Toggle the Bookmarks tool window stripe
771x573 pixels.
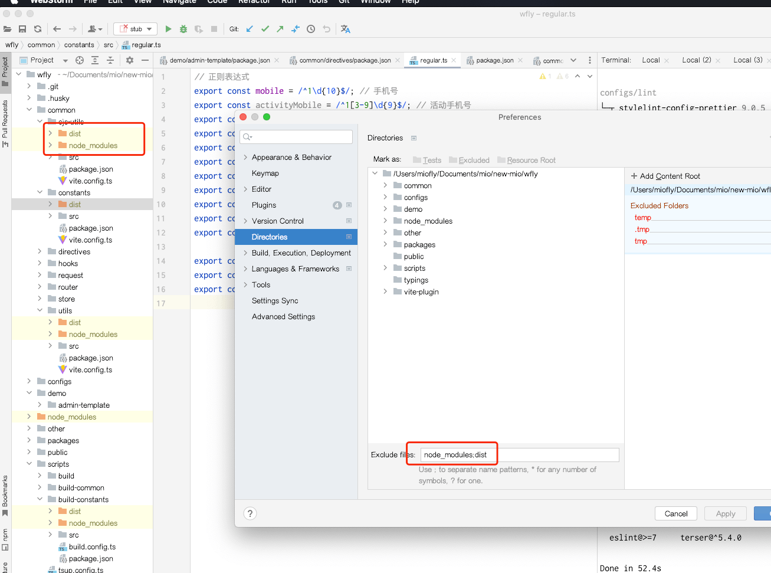pyautogui.click(x=5, y=496)
